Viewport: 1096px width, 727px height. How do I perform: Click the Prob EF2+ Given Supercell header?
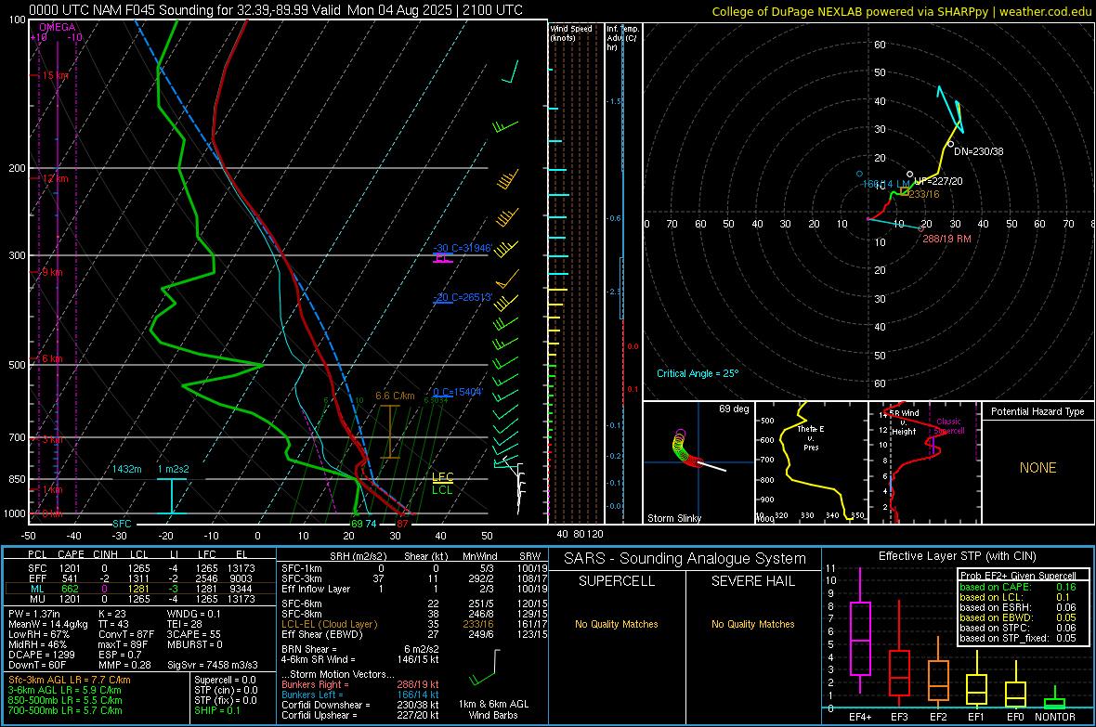[x=1018, y=576]
